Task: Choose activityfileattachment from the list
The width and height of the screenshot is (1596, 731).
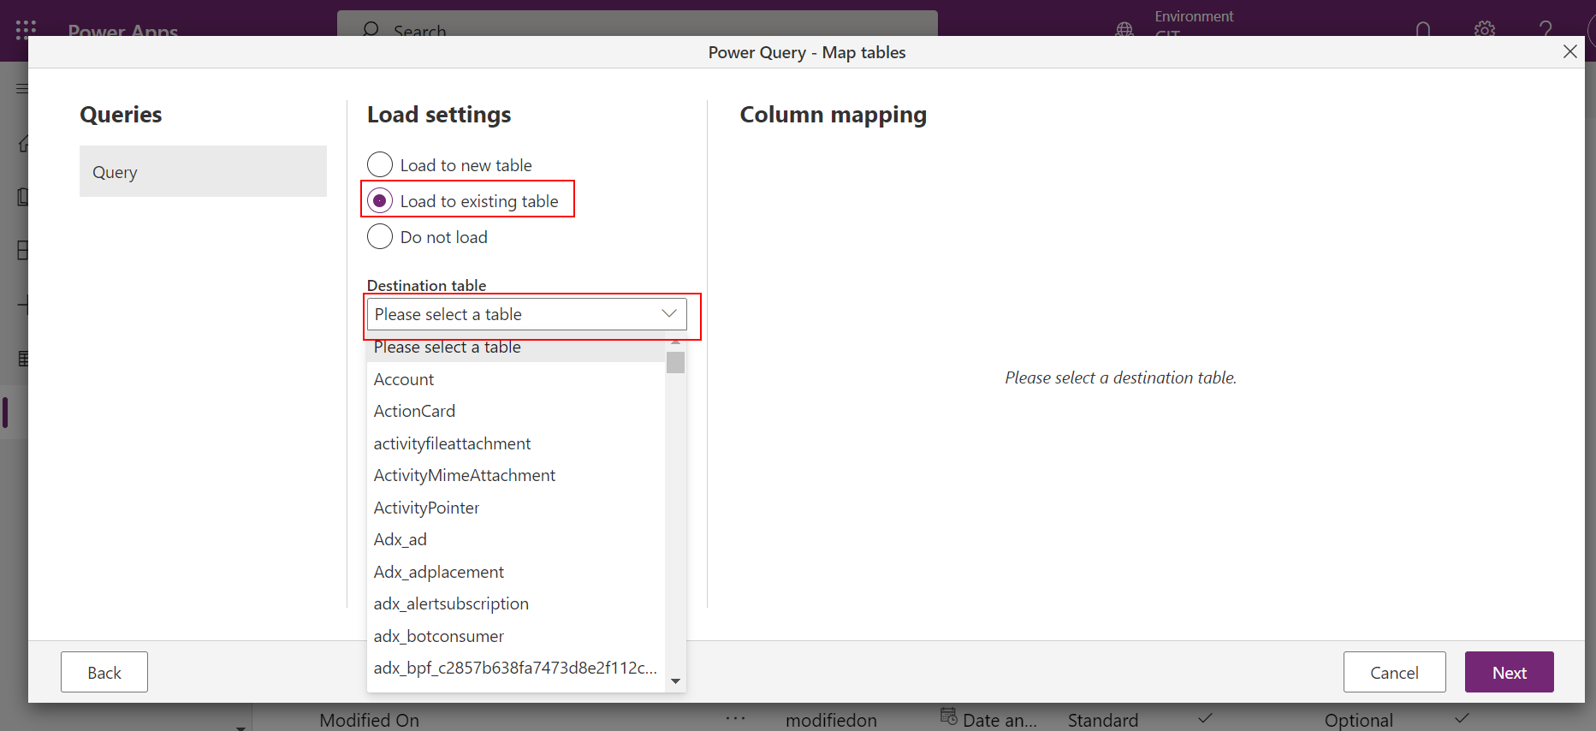Action: click(516, 443)
